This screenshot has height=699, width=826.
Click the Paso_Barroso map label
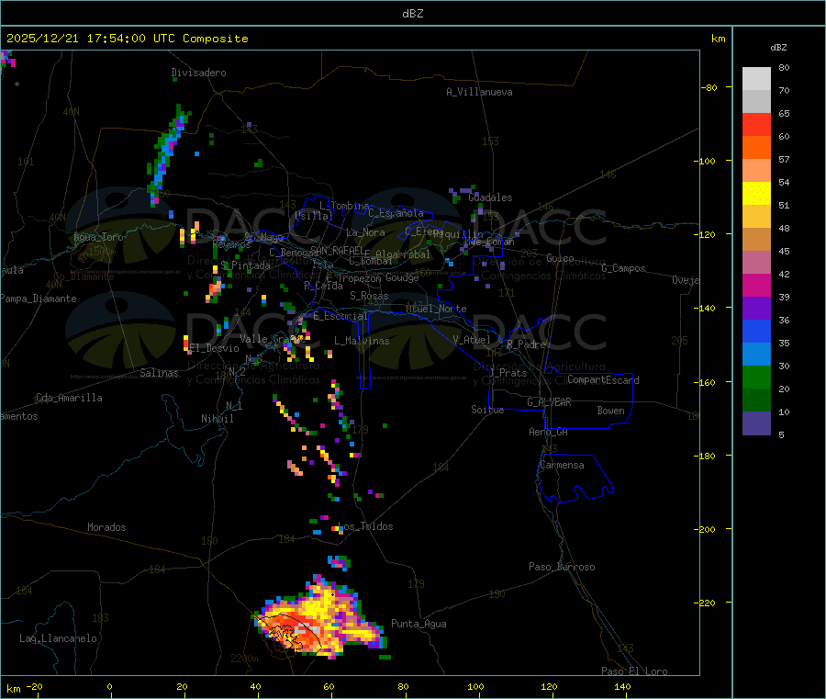[562, 568]
